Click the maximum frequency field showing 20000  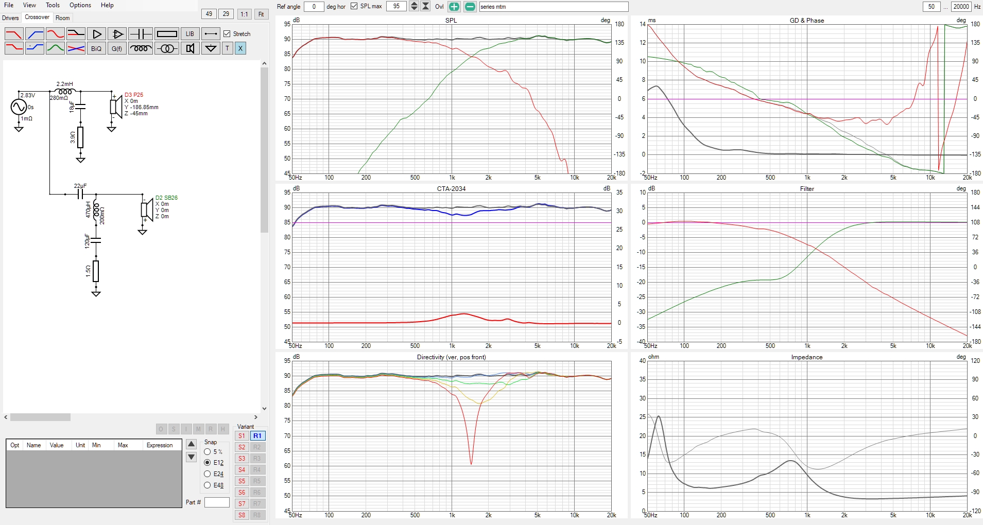click(x=961, y=7)
